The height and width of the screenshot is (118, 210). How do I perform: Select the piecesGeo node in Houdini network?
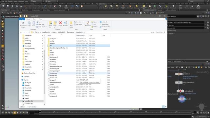179,74
